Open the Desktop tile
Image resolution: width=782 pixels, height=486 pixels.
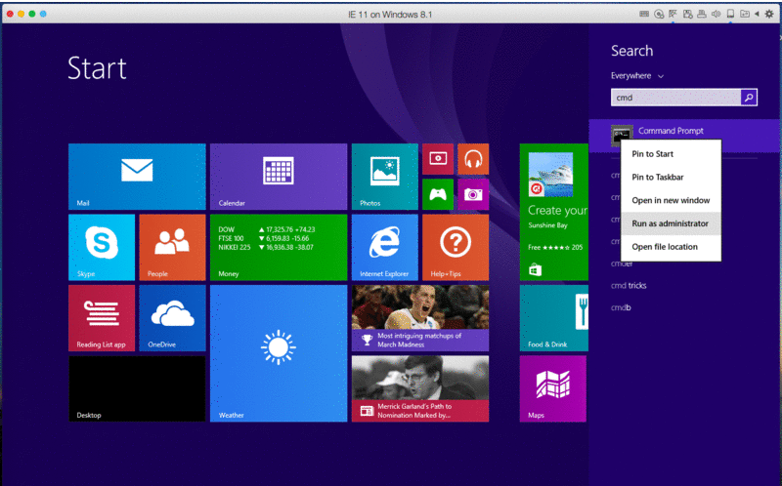pyautogui.click(x=137, y=389)
